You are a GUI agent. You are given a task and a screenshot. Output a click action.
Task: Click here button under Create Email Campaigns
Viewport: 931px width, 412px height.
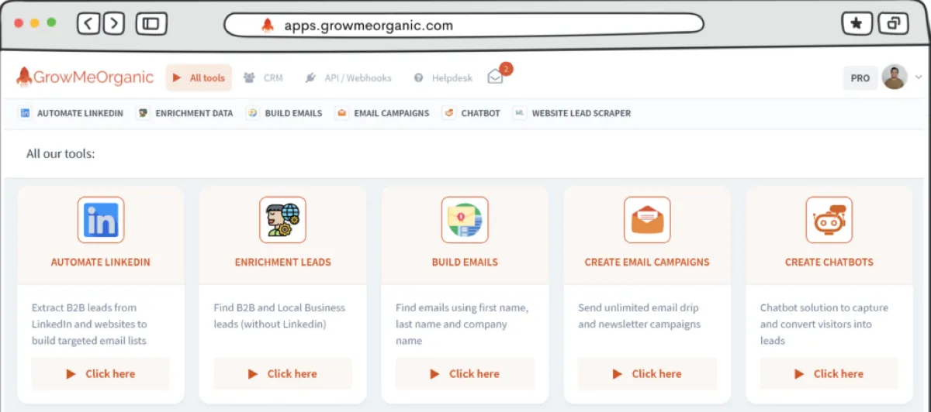coord(647,373)
